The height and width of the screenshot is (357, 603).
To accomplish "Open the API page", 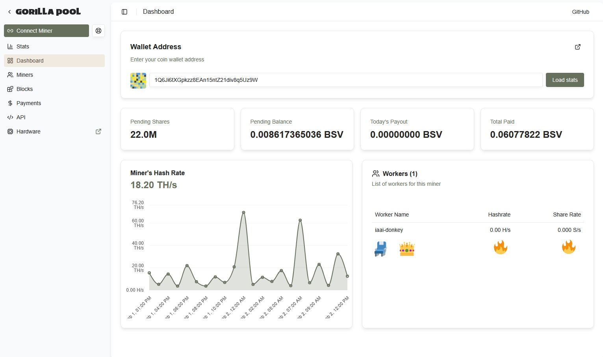I will [x=54, y=117].
